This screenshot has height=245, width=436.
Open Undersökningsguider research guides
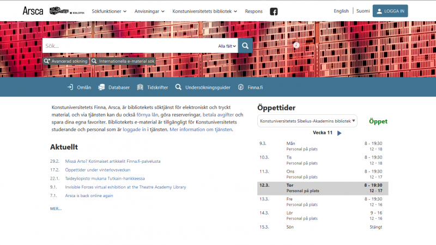(203, 87)
